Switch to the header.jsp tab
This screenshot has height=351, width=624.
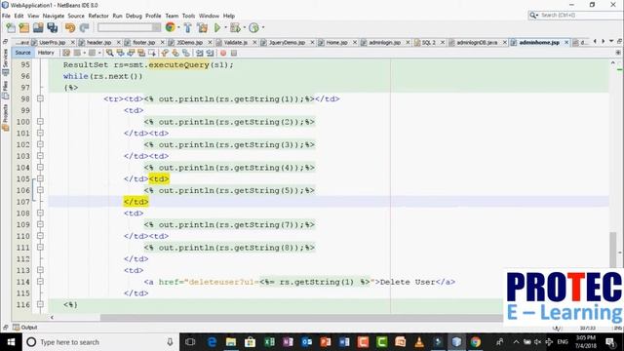98,42
